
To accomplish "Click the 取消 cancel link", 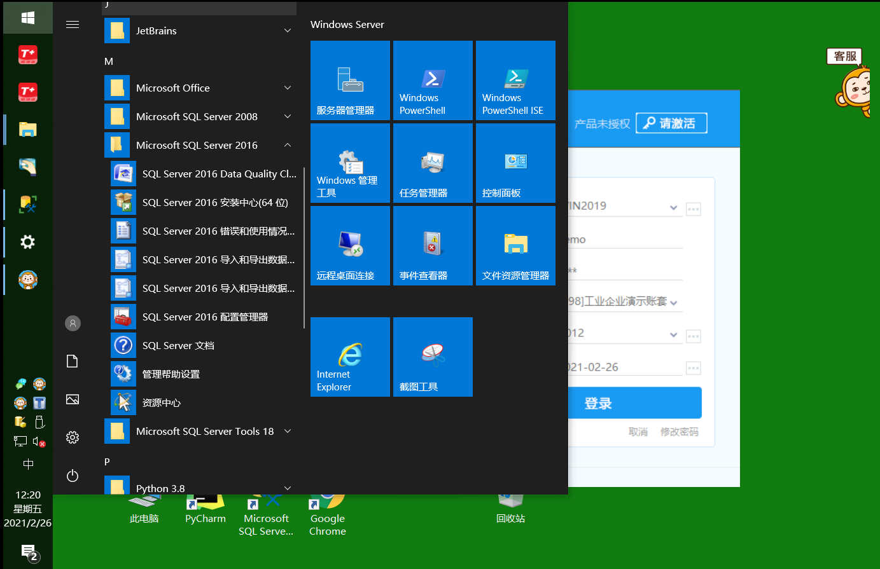I will pos(638,432).
